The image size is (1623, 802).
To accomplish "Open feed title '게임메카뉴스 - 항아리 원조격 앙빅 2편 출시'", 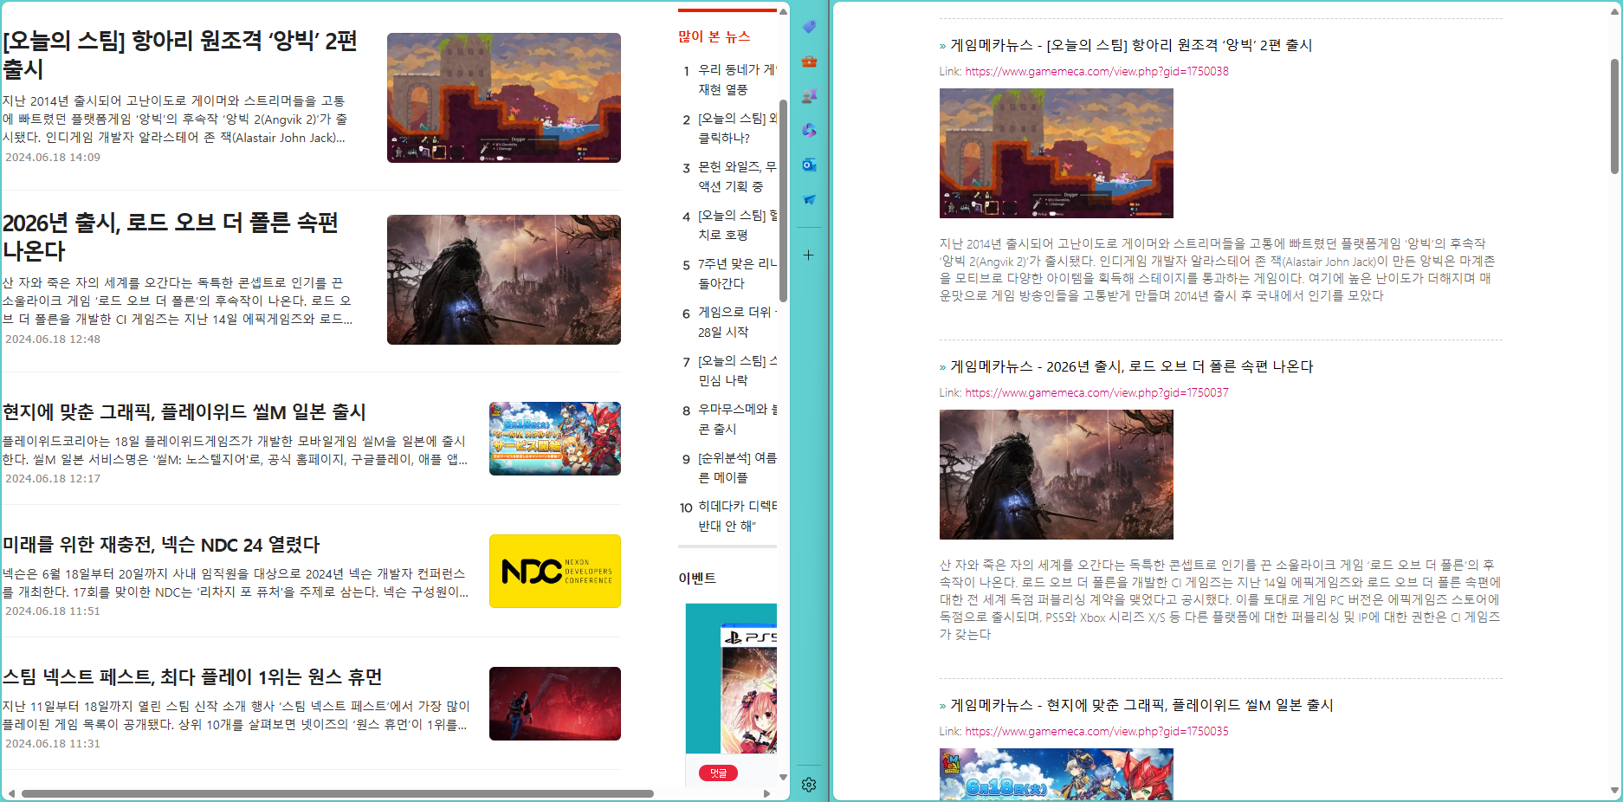I will 1131,45.
